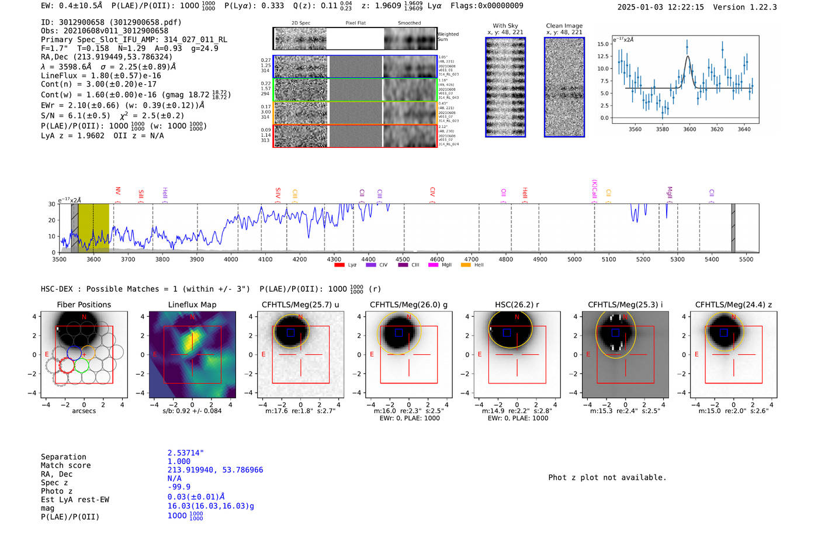Open the red-bordered 2D fiber spectrum row
818x557 pixels.
point(355,136)
